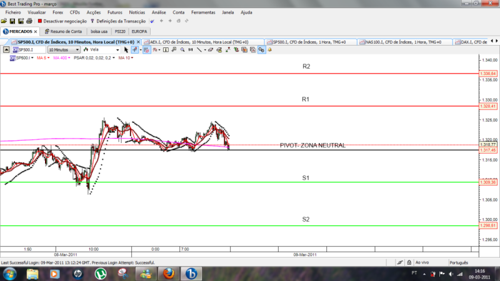
Task: Click the red-green diagonal arrow icon
Action: tap(227, 50)
